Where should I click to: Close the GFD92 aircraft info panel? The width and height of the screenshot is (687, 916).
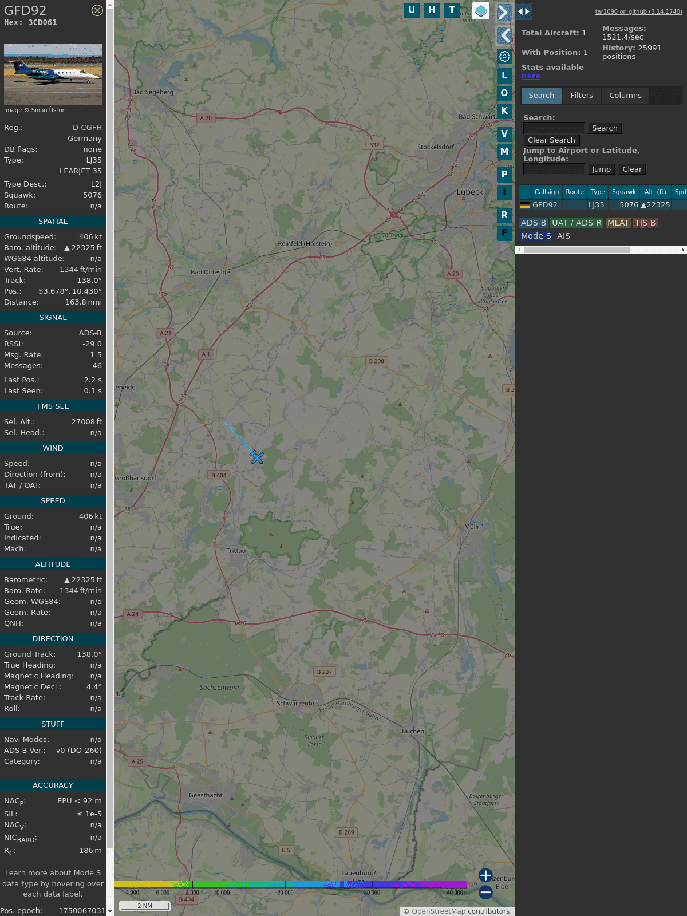coord(97,10)
